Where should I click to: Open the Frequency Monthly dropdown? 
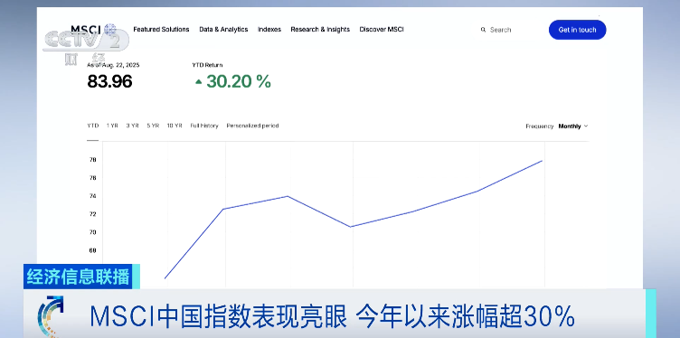click(573, 127)
